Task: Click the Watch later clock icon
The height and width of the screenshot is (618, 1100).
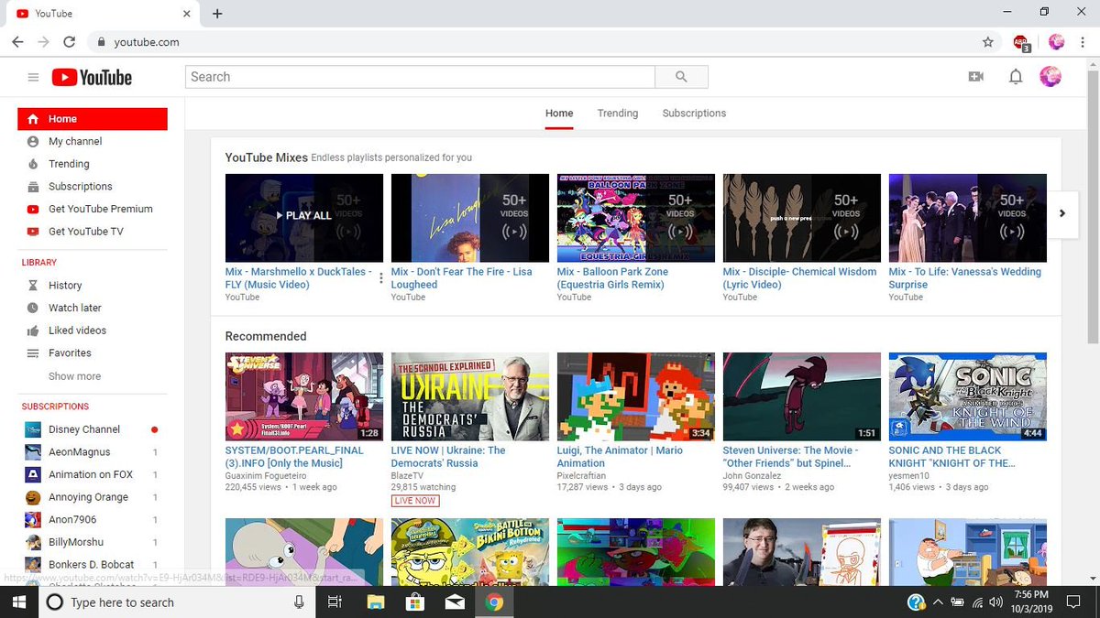Action: [33, 309]
